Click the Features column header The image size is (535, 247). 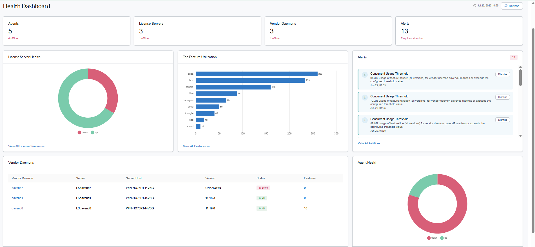click(x=310, y=179)
